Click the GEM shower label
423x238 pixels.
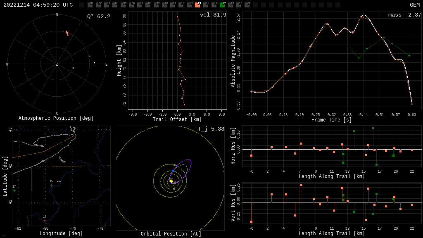coord(415,5)
